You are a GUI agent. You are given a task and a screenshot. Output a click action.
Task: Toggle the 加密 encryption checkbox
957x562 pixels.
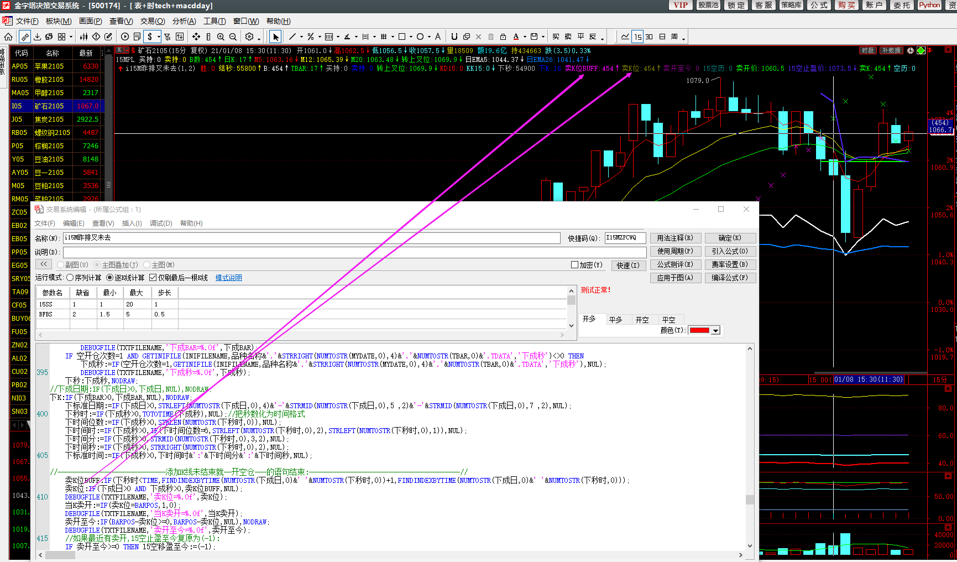[575, 265]
